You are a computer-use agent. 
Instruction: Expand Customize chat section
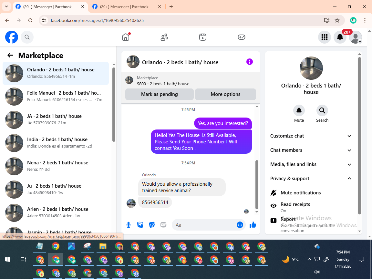[311, 136]
